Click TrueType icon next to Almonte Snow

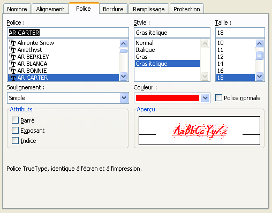[x=12, y=43]
